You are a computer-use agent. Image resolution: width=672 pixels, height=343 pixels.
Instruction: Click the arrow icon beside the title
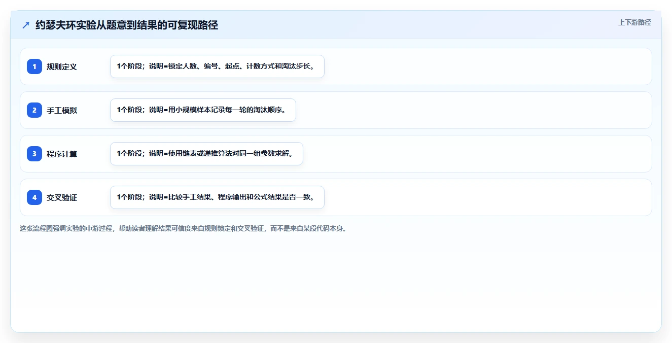pyautogui.click(x=26, y=25)
